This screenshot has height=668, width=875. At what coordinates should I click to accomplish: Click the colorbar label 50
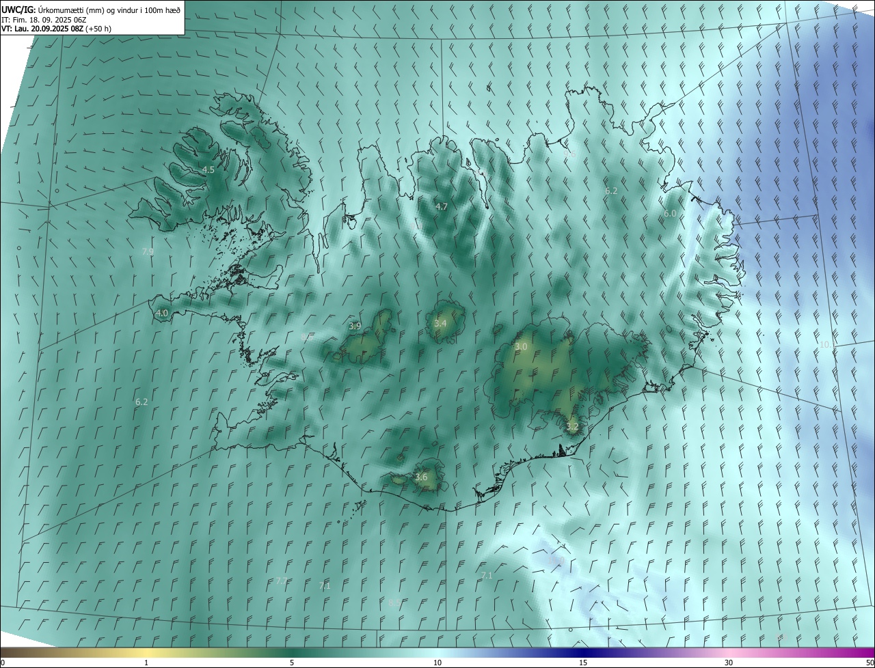point(870,663)
